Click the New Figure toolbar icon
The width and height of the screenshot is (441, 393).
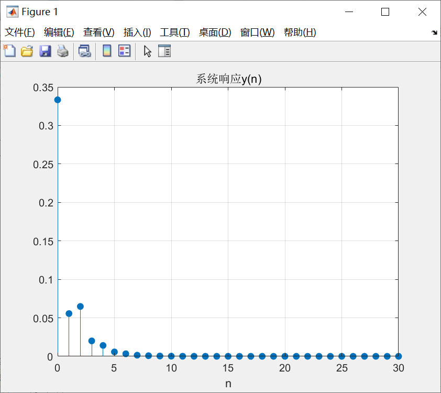pos(9,51)
